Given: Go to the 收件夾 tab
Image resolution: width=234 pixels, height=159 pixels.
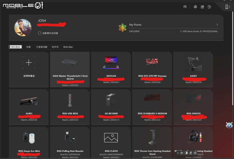Looking at the screenshot, I should click(x=55, y=47).
